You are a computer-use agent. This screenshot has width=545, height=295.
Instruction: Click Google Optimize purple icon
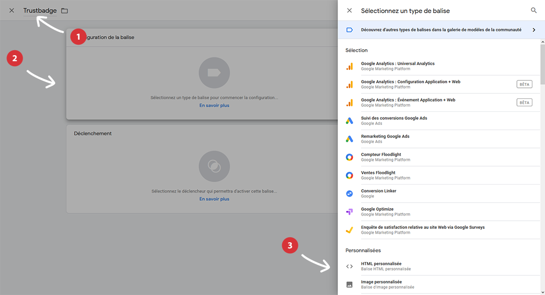pyautogui.click(x=349, y=212)
